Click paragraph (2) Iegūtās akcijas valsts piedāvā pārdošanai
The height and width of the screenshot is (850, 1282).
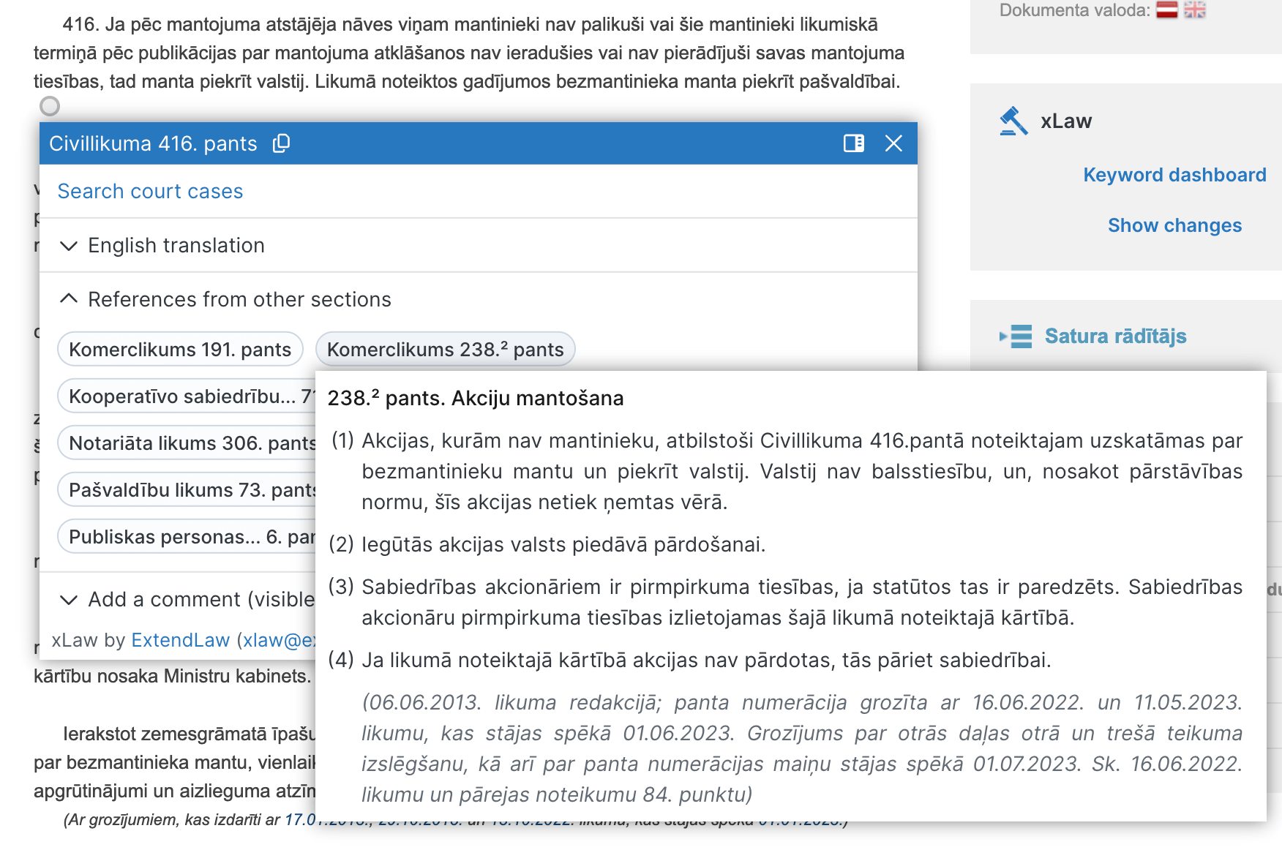pyautogui.click(x=547, y=545)
